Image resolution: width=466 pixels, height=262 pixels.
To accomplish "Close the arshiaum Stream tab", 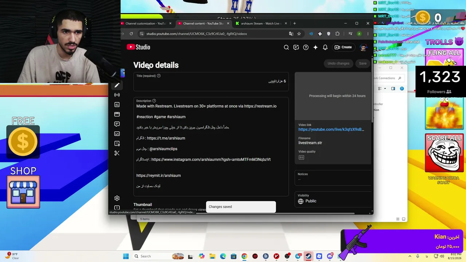I will pos(286,24).
